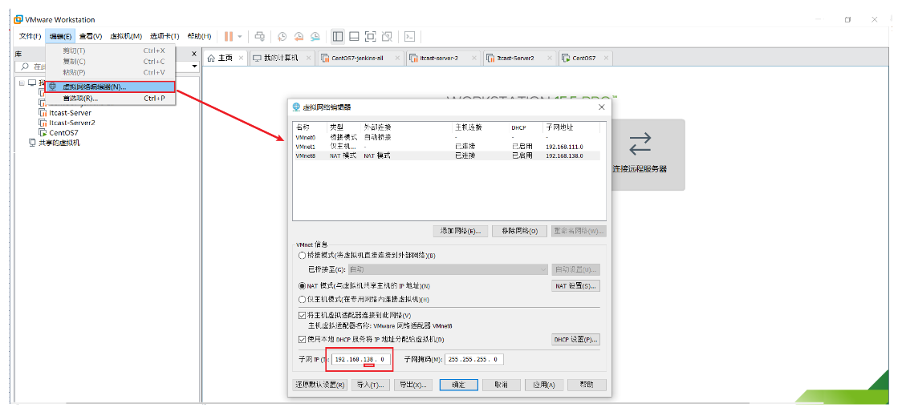Close the Itcast-server-2 tab with its X
Viewport: 902px width, 416px height.
[473, 58]
